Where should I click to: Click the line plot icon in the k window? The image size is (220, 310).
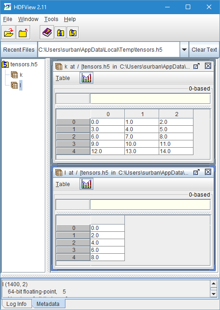pyautogui.click(x=86, y=78)
